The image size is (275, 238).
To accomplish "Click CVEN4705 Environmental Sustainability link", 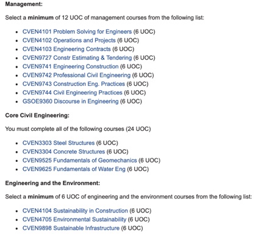I will coord(74,220).
